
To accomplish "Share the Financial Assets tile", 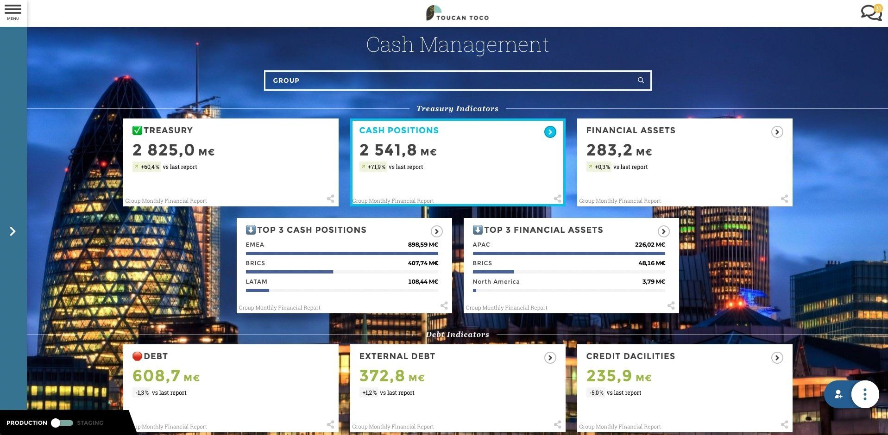I will pyautogui.click(x=784, y=199).
